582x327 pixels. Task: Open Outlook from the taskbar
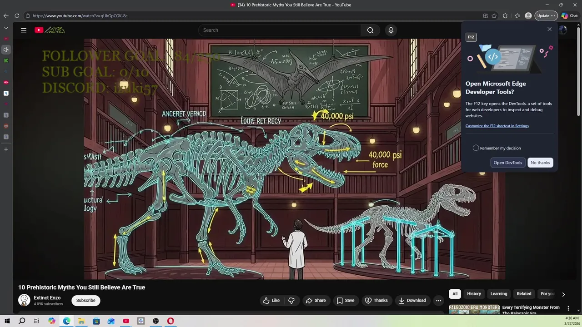111,321
